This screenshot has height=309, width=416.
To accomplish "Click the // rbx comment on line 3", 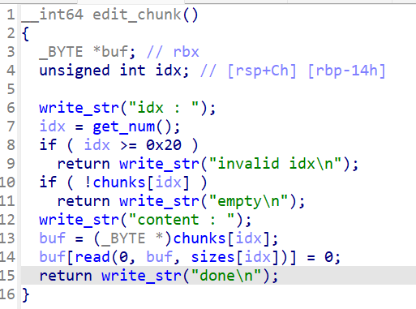I will coord(173,52).
